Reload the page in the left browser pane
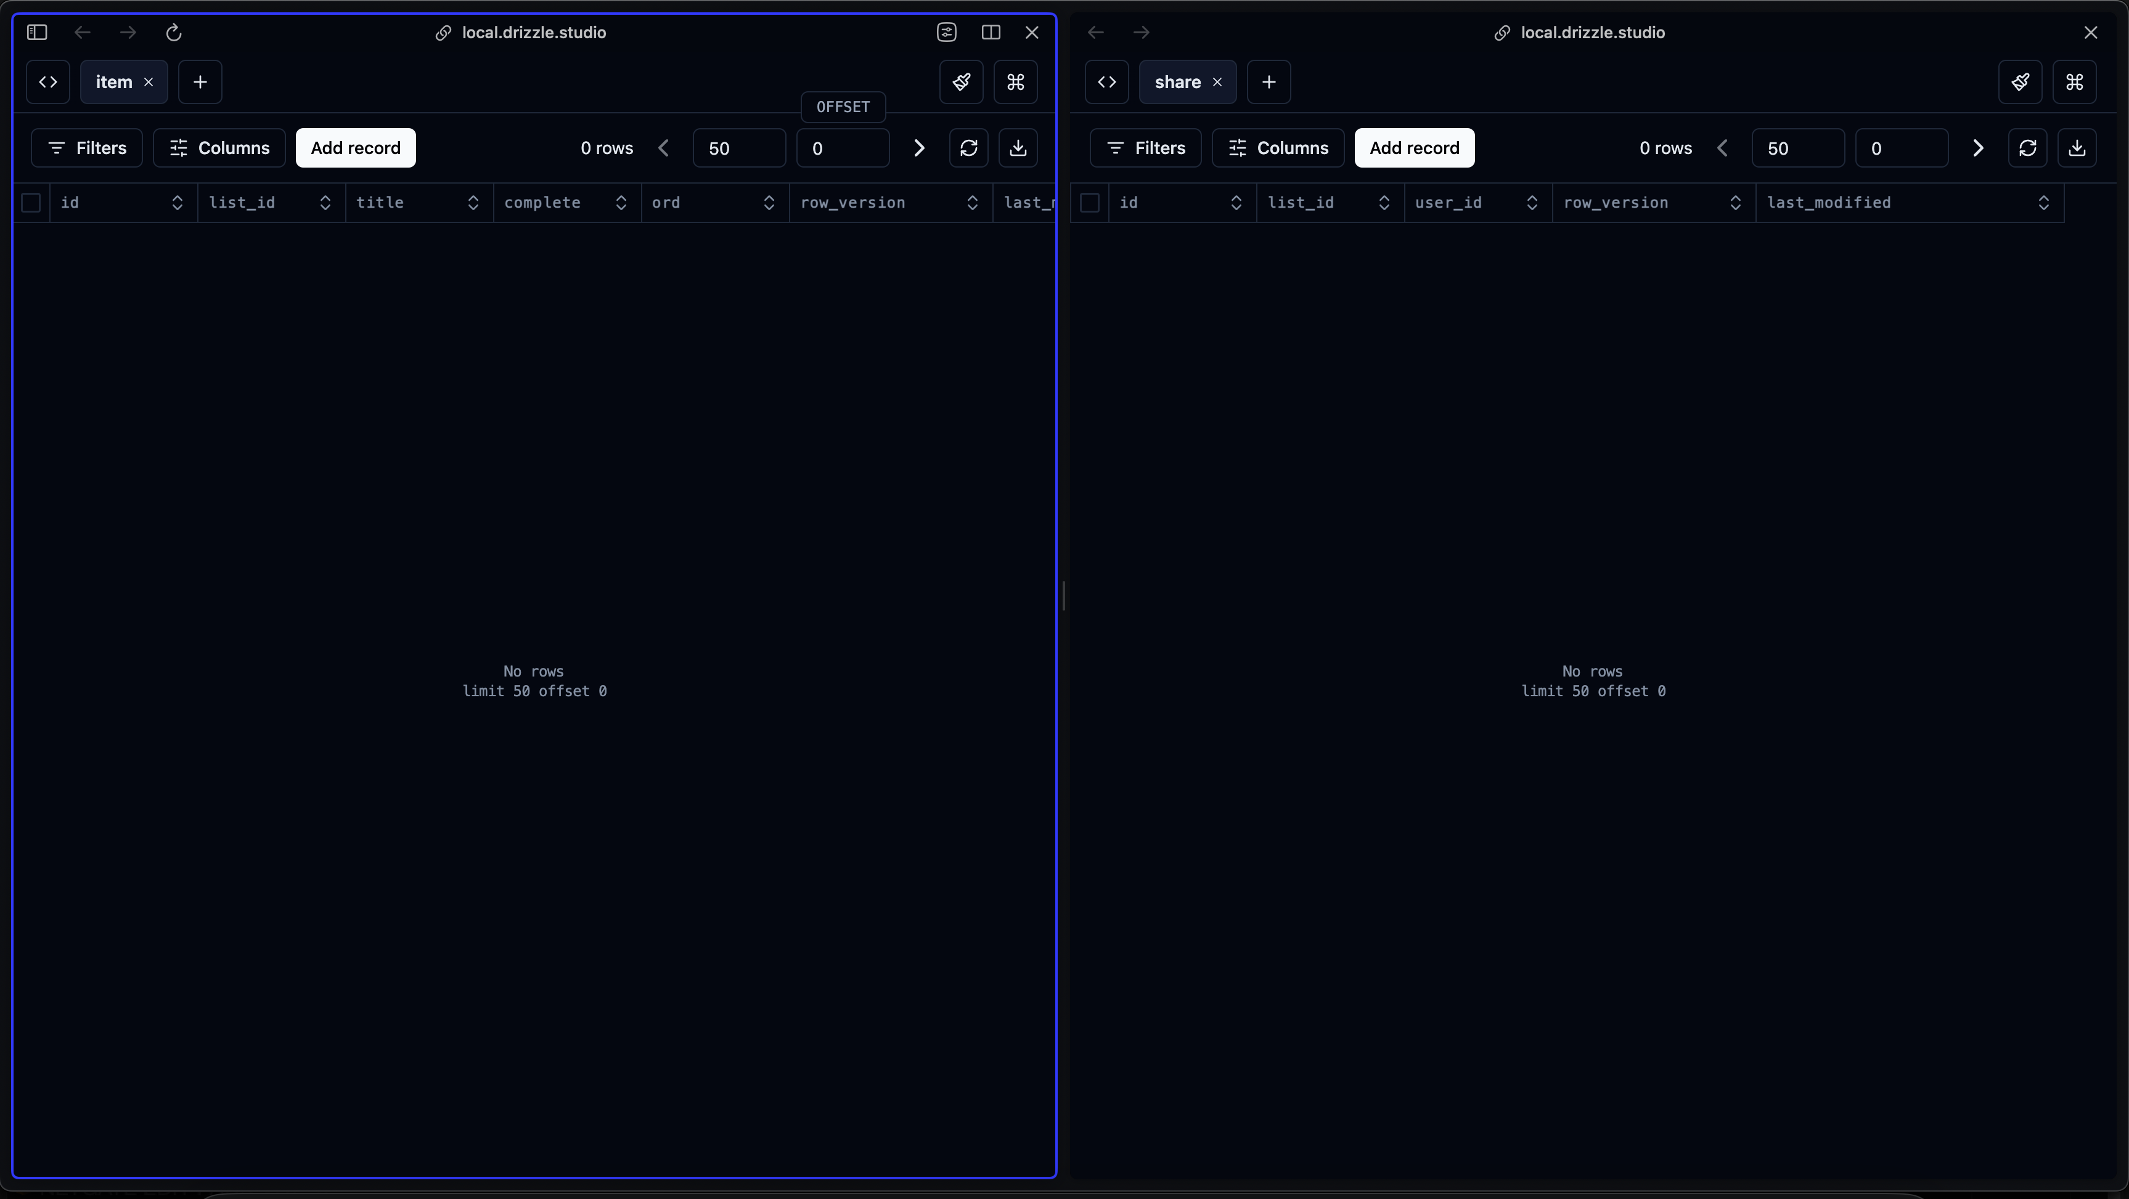Screen dimensions: 2129x1199 click(174, 32)
